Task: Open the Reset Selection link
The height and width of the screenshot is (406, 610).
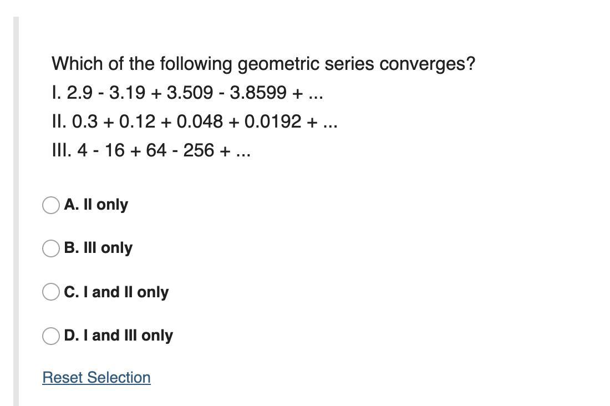Action: click(x=96, y=378)
